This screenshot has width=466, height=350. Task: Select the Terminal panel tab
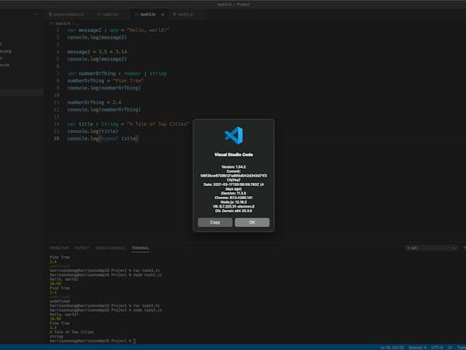point(141,247)
